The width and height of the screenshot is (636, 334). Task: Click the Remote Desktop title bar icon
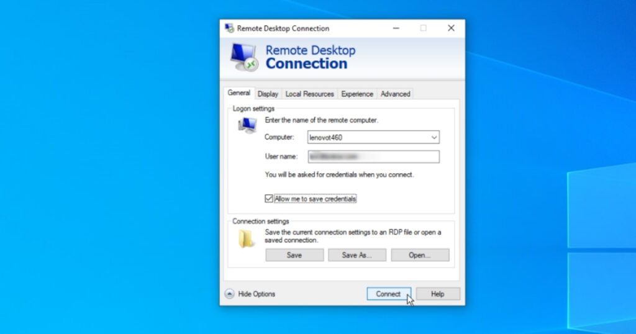tap(230, 29)
